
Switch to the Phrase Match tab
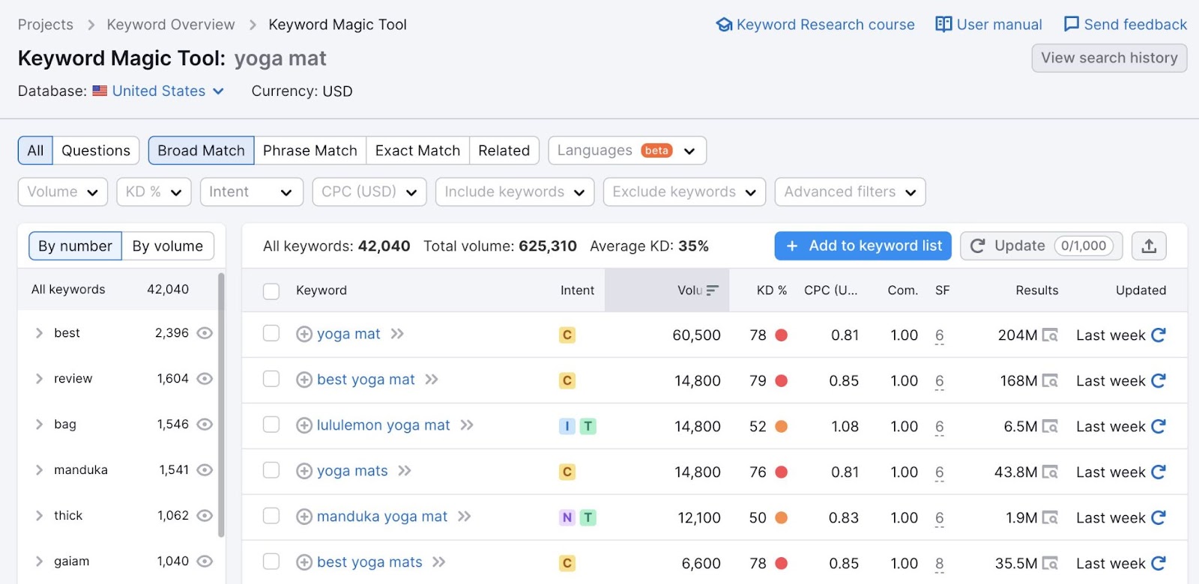(309, 150)
